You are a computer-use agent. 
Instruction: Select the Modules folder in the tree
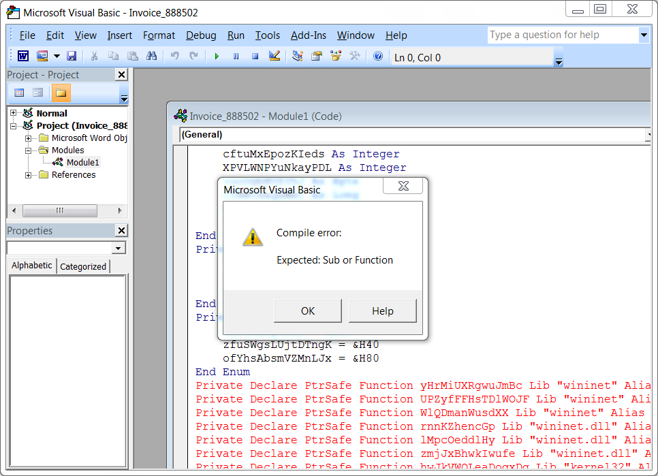coord(67,150)
